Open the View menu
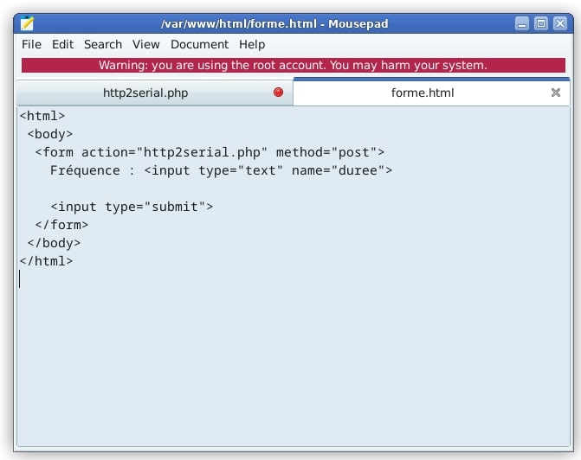This screenshot has height=460, width=581. (146, 44)
